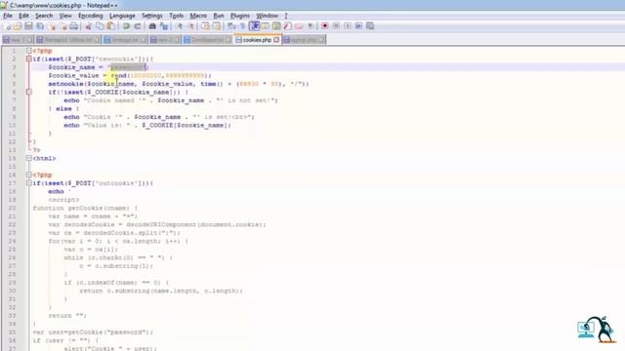Start macro recording with the red Record icon

pyautogui.click(x=324, y=26)
